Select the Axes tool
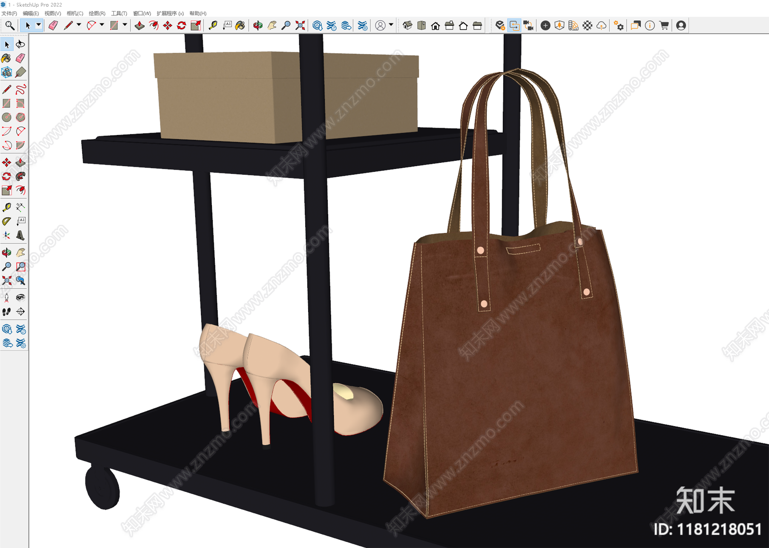The height and width of the screenshot is (548, 769). (x=7, y=235)
